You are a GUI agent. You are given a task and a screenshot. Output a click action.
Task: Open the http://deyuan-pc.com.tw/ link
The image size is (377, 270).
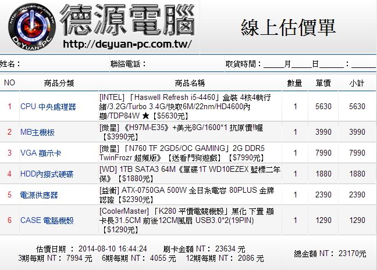(127, 44)
